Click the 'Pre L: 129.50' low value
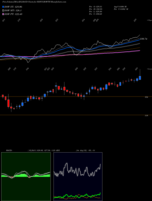Screen dimensions: 152x201 pos(95,12)
